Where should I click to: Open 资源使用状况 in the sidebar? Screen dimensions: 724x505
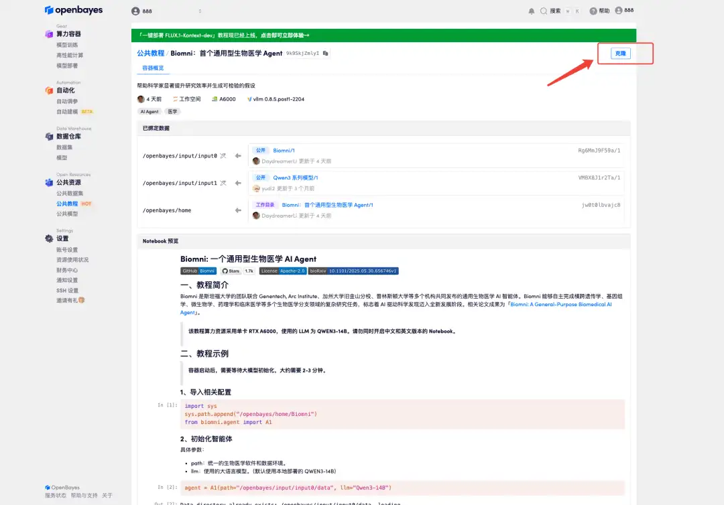[x=72, y=260]
